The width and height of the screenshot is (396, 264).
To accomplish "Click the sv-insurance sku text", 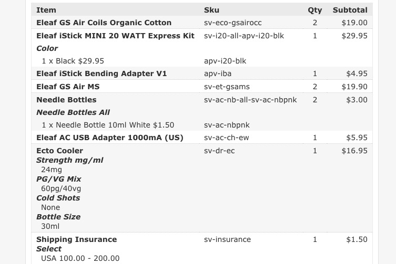I will pos(227,239).
